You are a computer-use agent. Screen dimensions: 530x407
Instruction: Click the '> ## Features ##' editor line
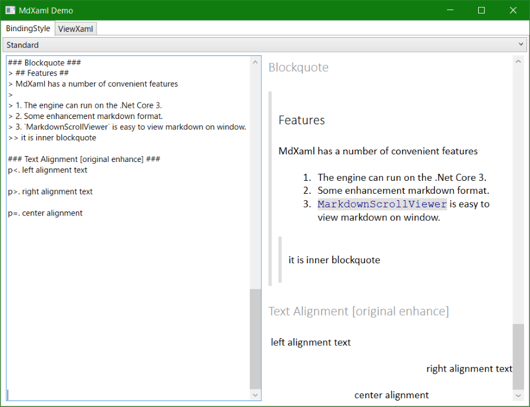(x=38, y=73)
